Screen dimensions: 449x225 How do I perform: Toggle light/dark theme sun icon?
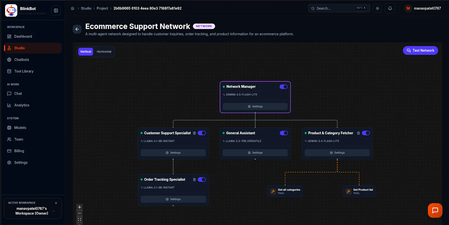point(377,8)
